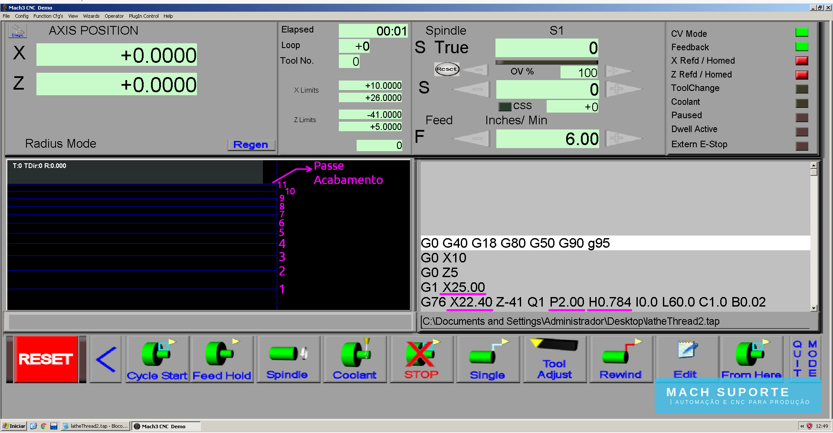Toggle the Spindle button in bottom toolbar
The image size is (833, 433).
click(288, 359)
